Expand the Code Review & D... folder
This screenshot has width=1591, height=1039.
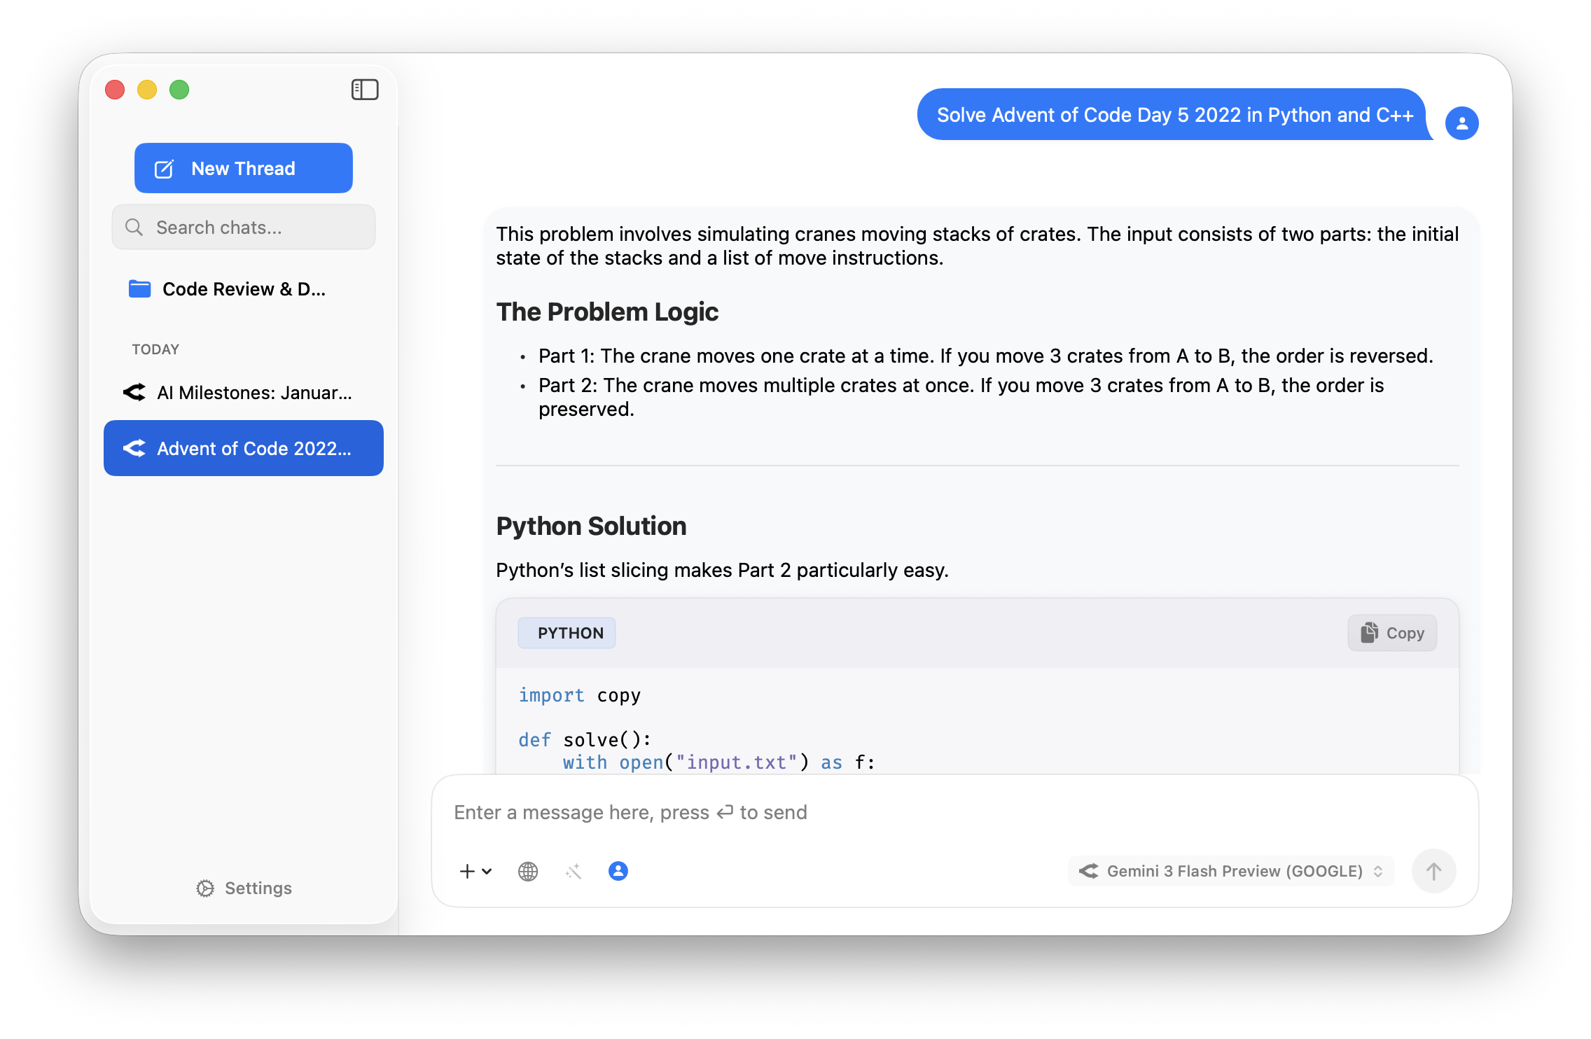(244, 289)
